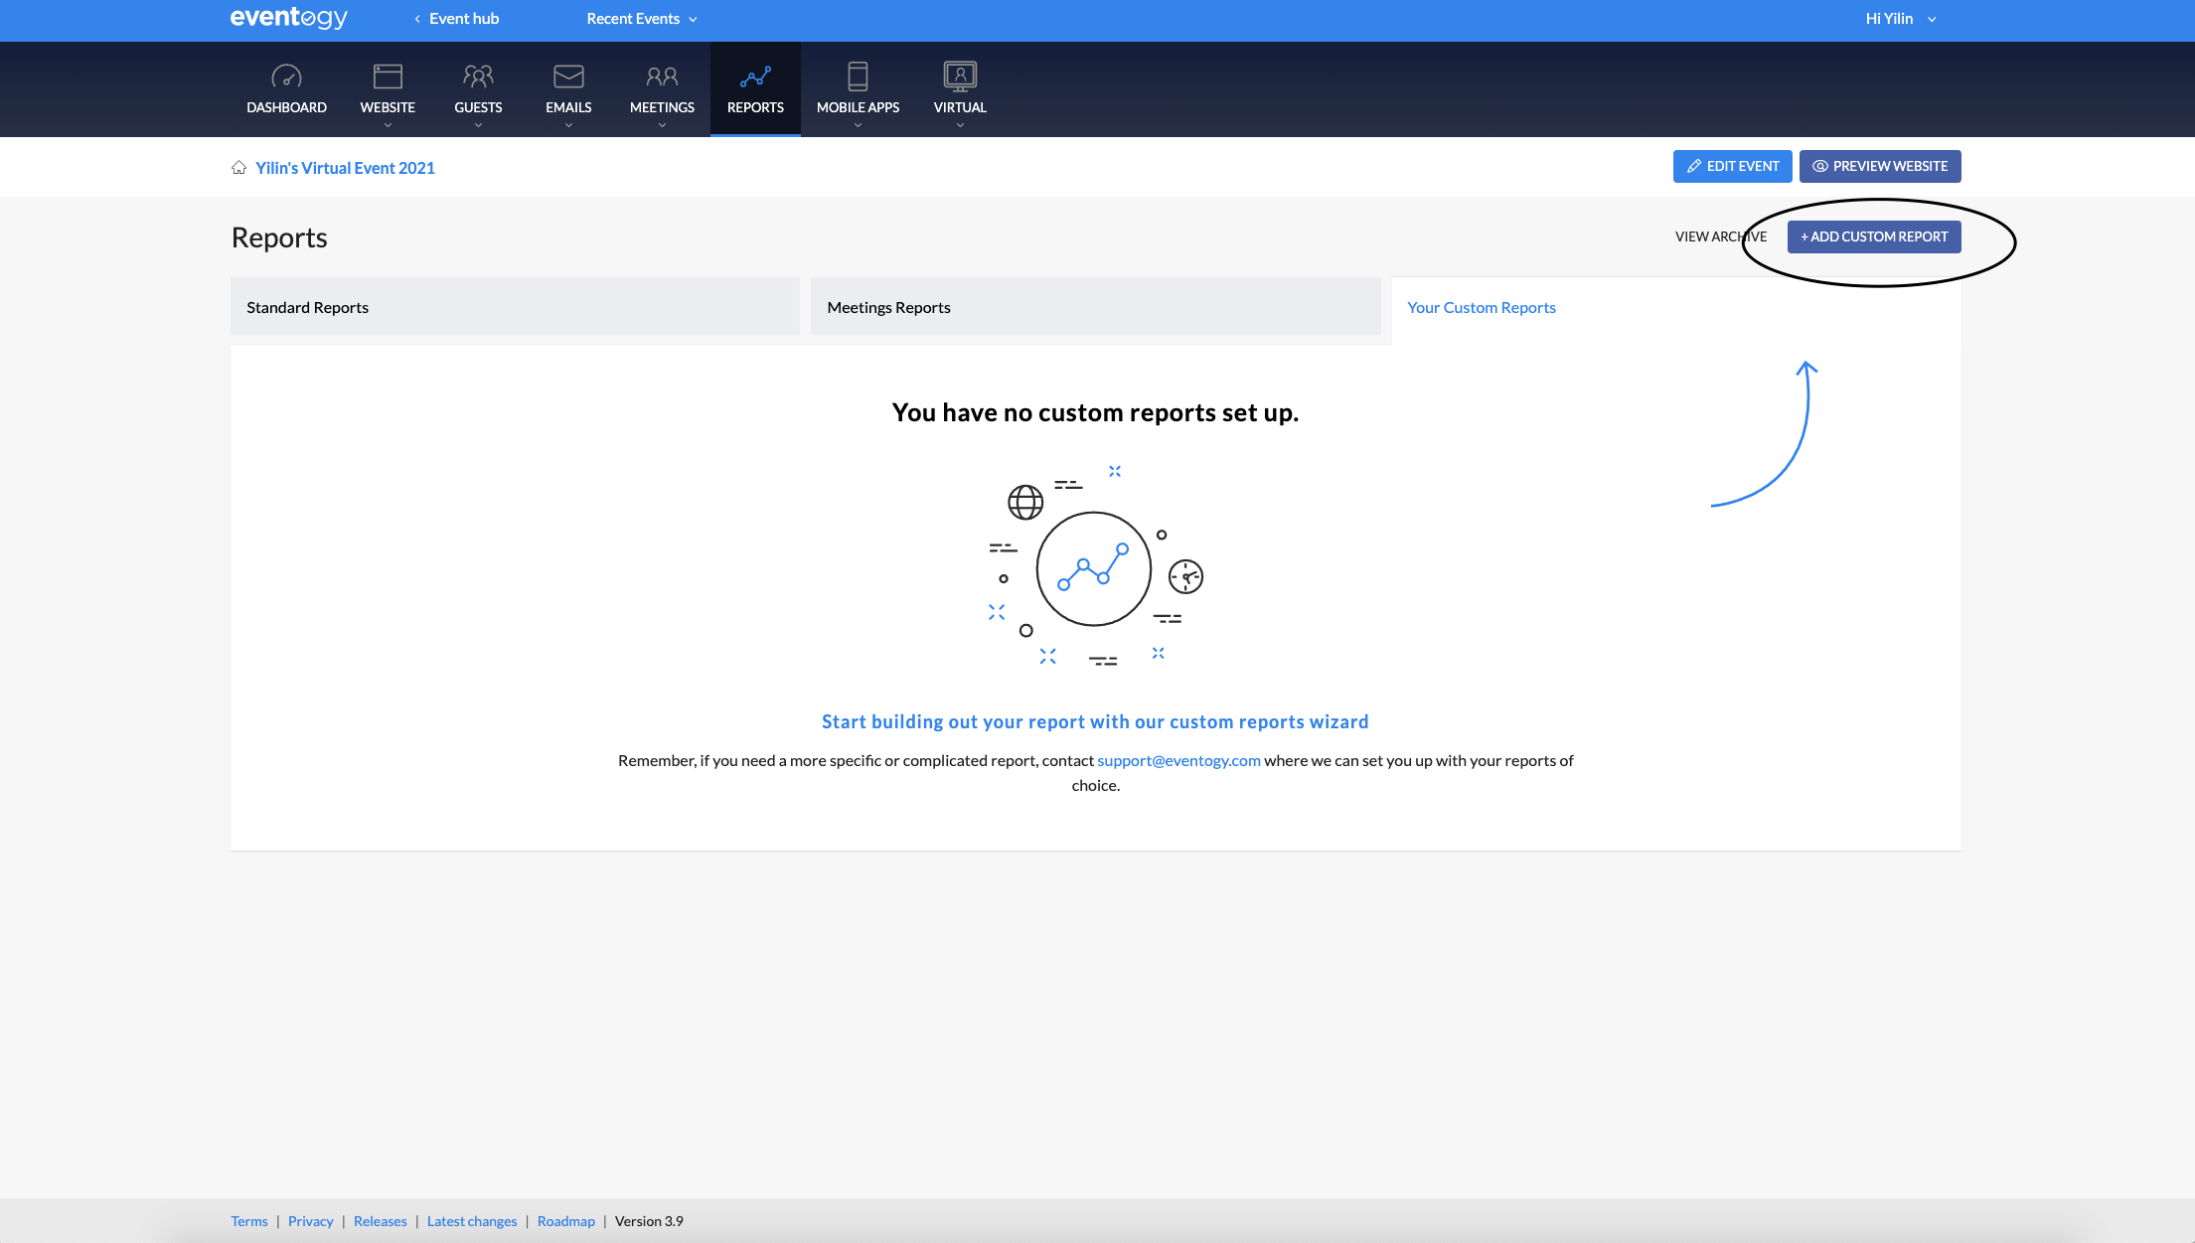Click the Add Custom Report button
2195x1243 pixels.
pos(1873,236)
